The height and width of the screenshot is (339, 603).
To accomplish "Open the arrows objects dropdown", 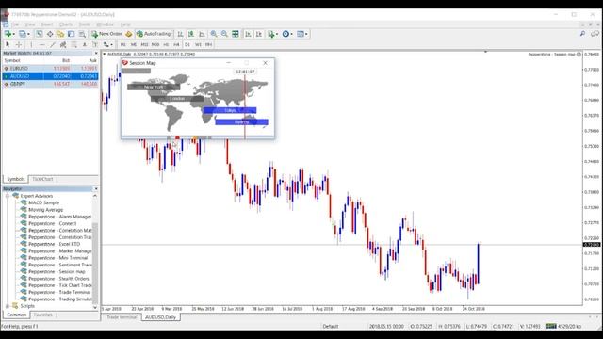I will click(x=107, y=45).
